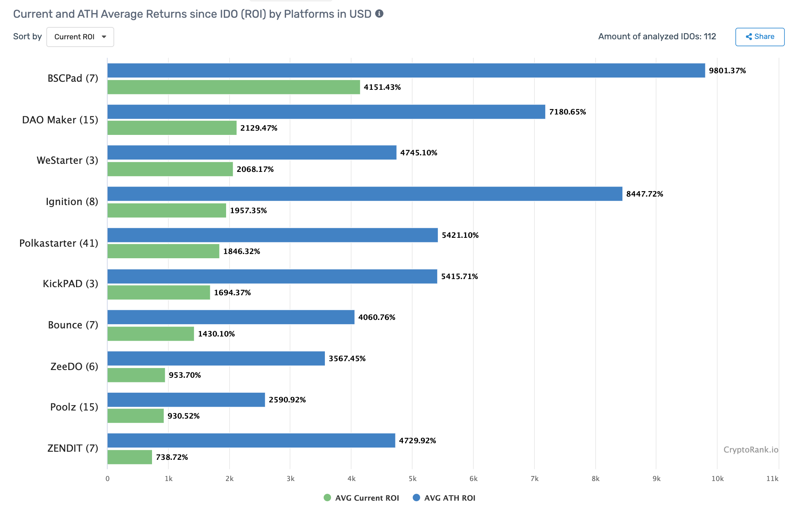Click the 3567.45% value label

pos(347,358)
